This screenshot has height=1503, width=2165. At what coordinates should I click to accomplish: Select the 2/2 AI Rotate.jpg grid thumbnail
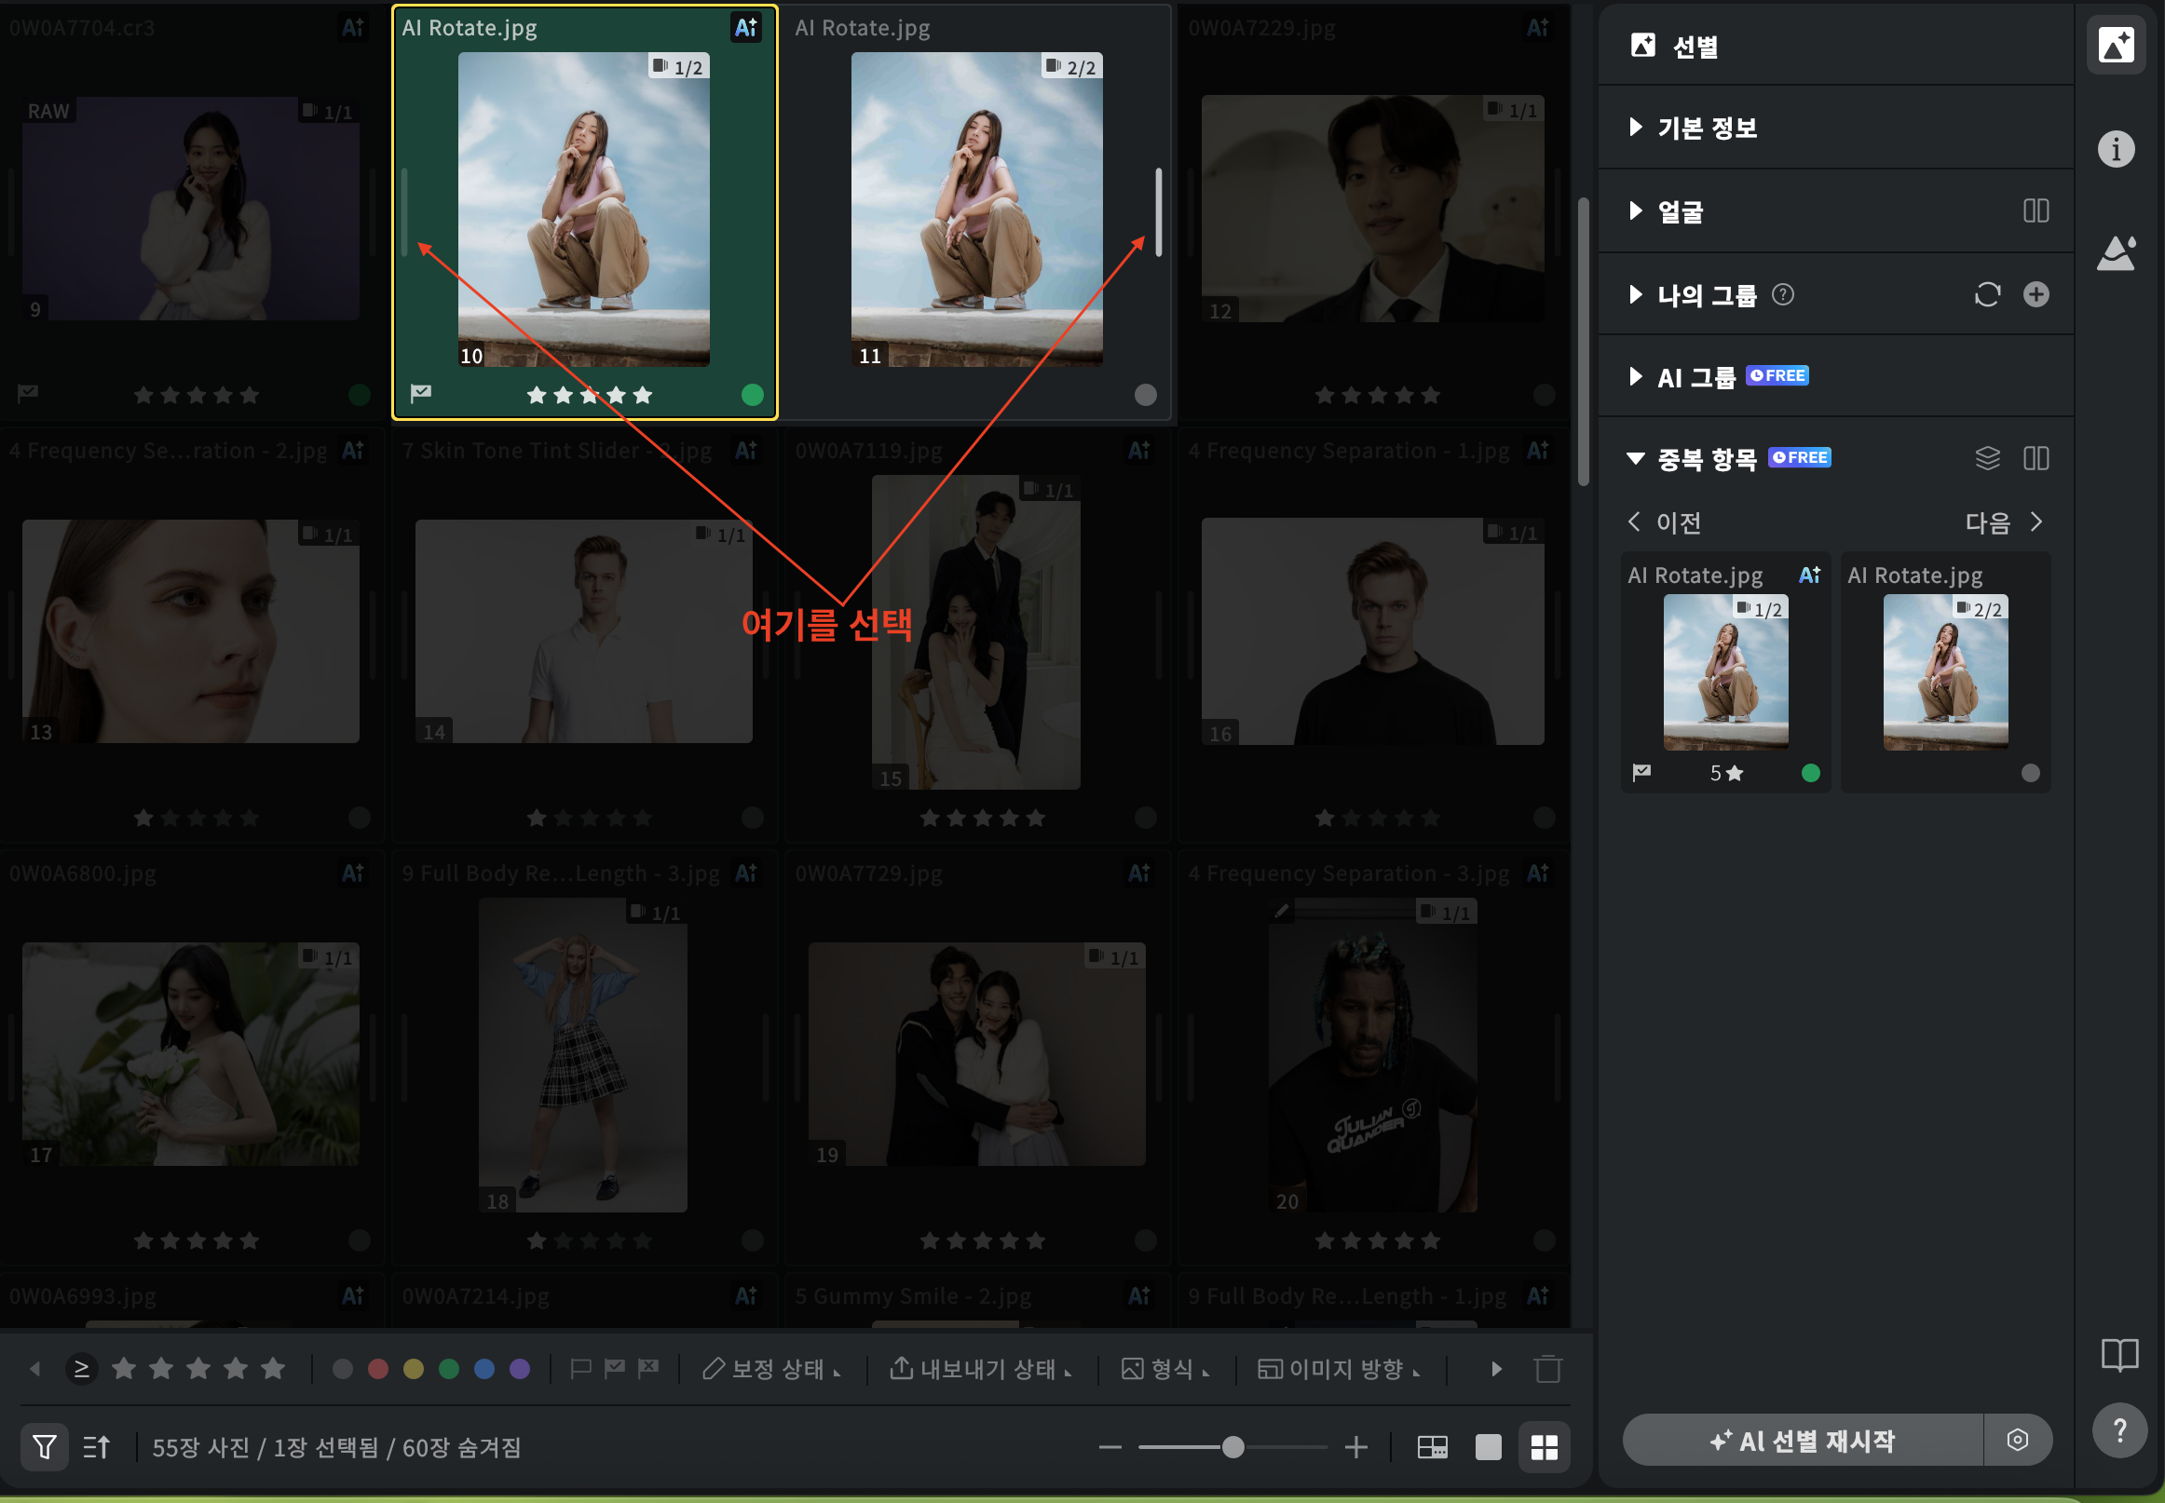(976, 210)
